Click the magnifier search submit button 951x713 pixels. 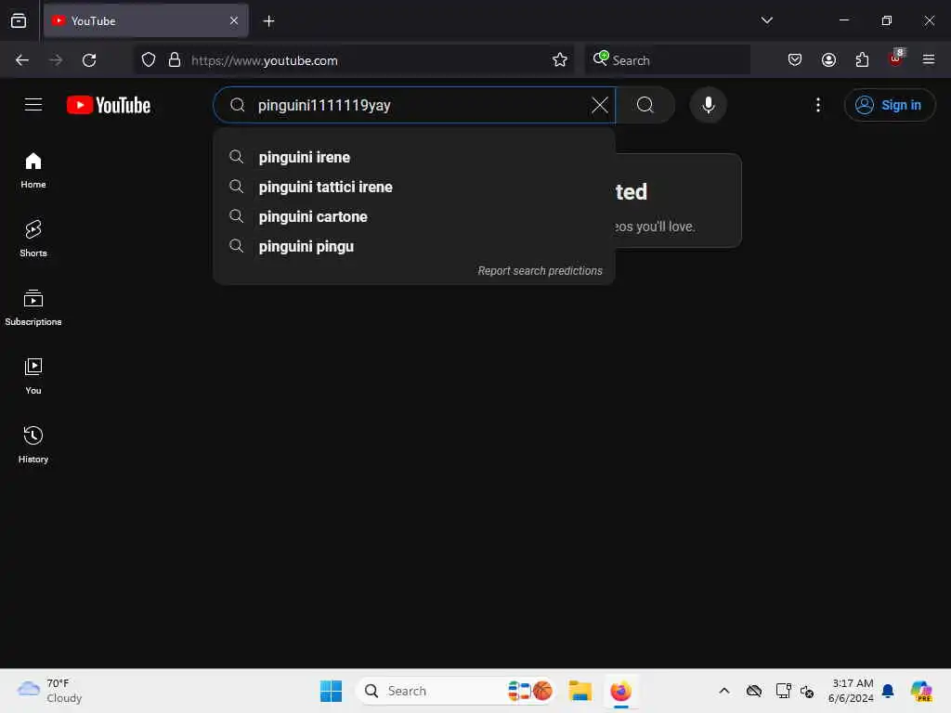(645, 105)
